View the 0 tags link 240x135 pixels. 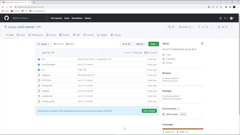(x=70, y=44)
